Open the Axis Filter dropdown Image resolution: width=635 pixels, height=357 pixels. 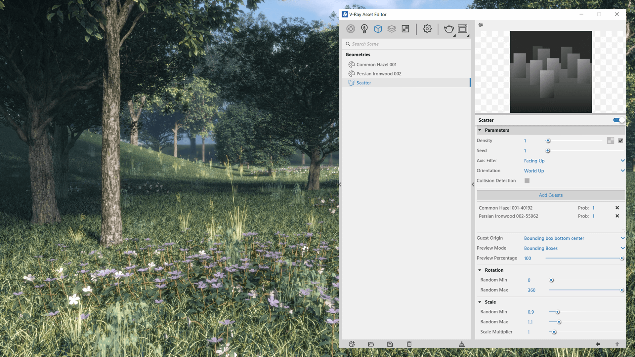(x=574, y=161)
